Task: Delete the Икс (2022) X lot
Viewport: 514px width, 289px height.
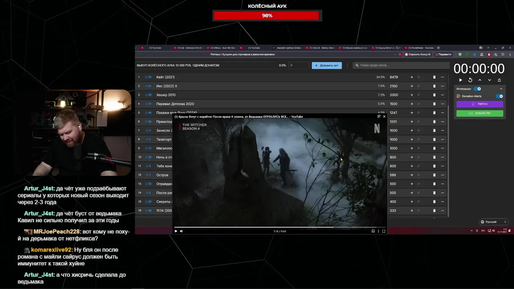Action: click(434, 86)
